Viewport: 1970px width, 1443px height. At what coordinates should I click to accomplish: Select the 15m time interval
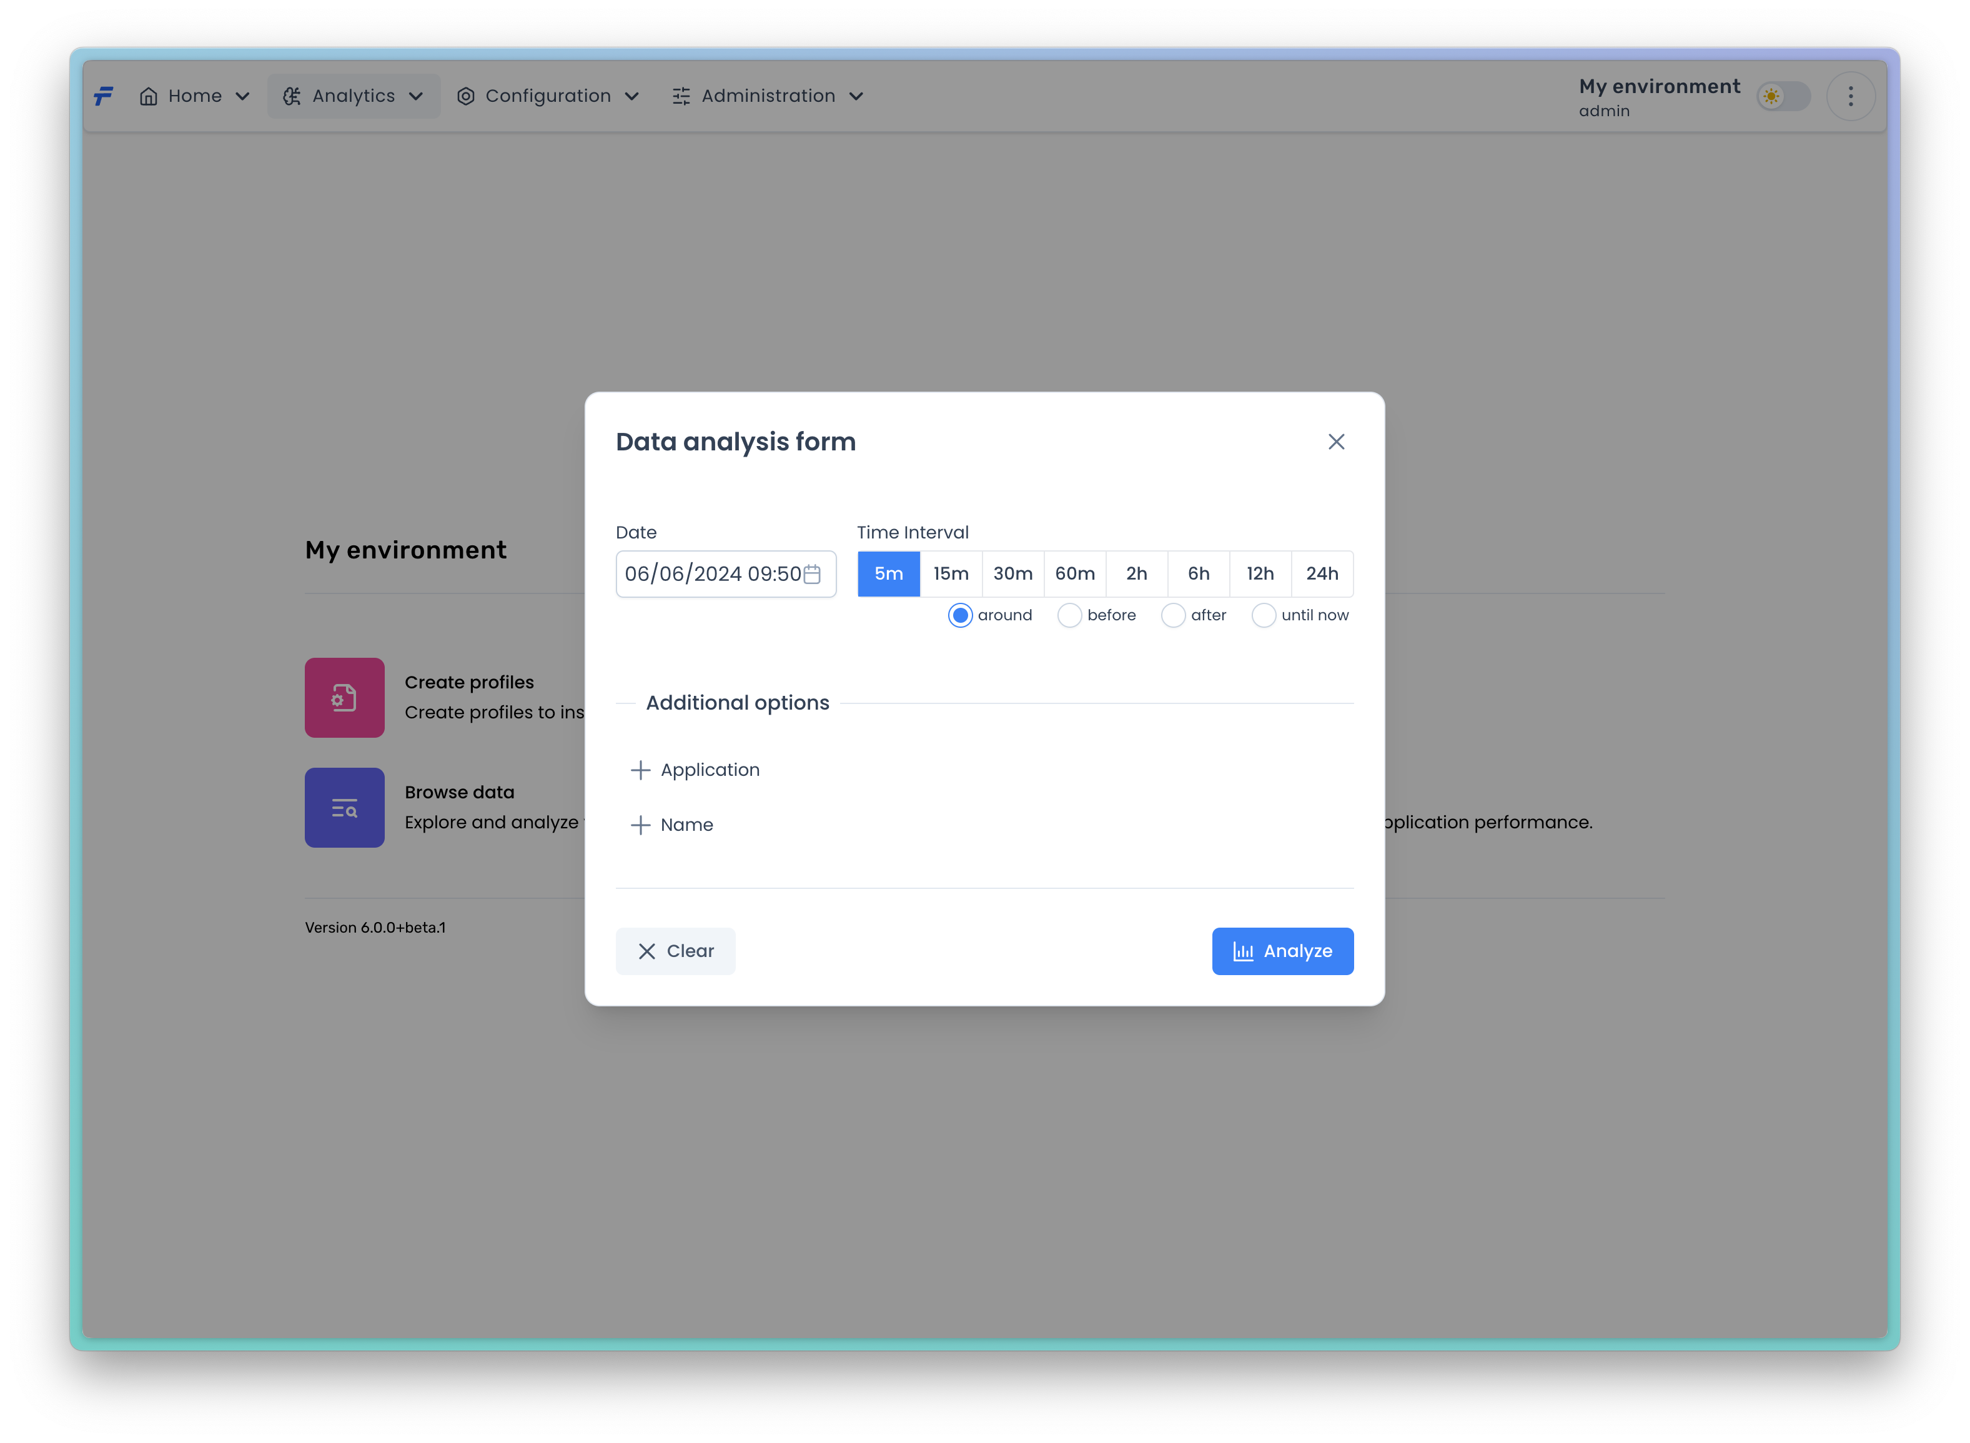click(950, 574)
